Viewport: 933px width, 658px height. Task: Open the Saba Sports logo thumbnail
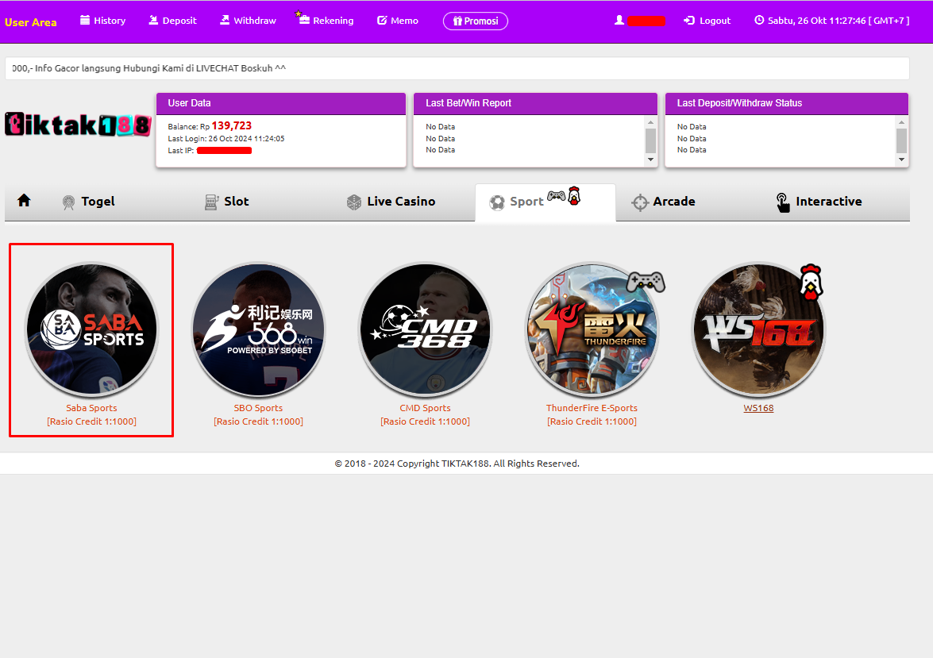click(x=91, y=329)
